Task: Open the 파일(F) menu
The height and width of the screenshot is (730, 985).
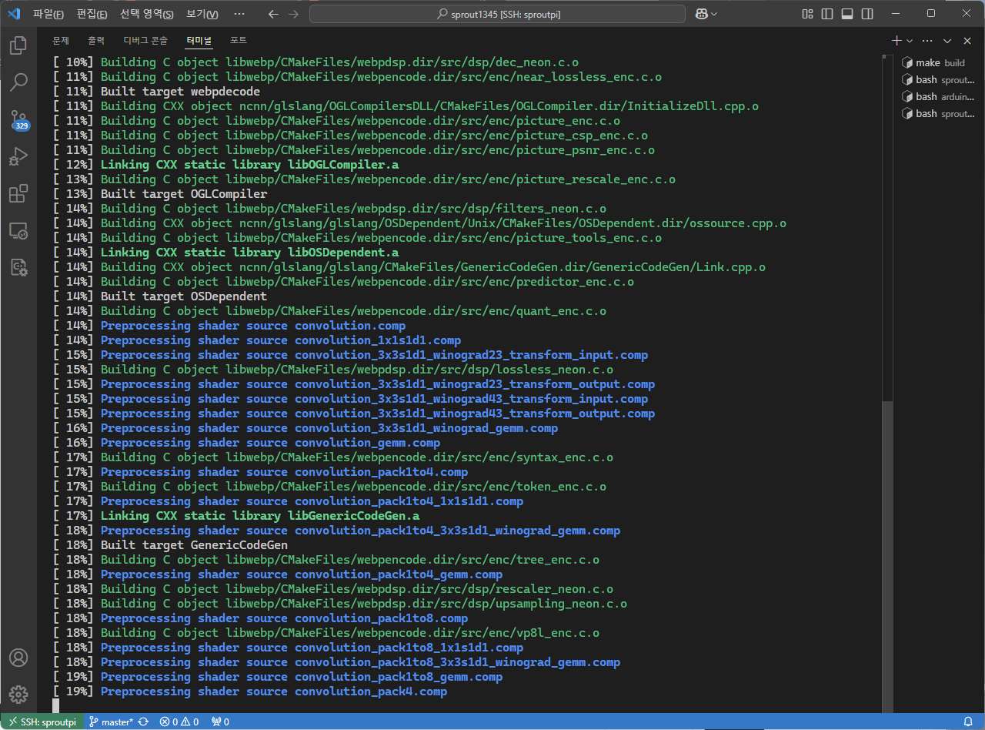Action: [48, 14]
